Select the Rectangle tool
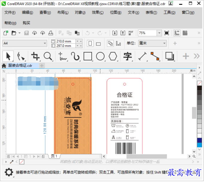 88,56
